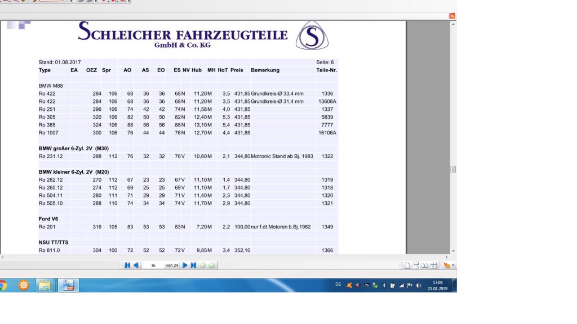Click the Bluetooth tray icon
577x324 pixels.
point(384,285)
